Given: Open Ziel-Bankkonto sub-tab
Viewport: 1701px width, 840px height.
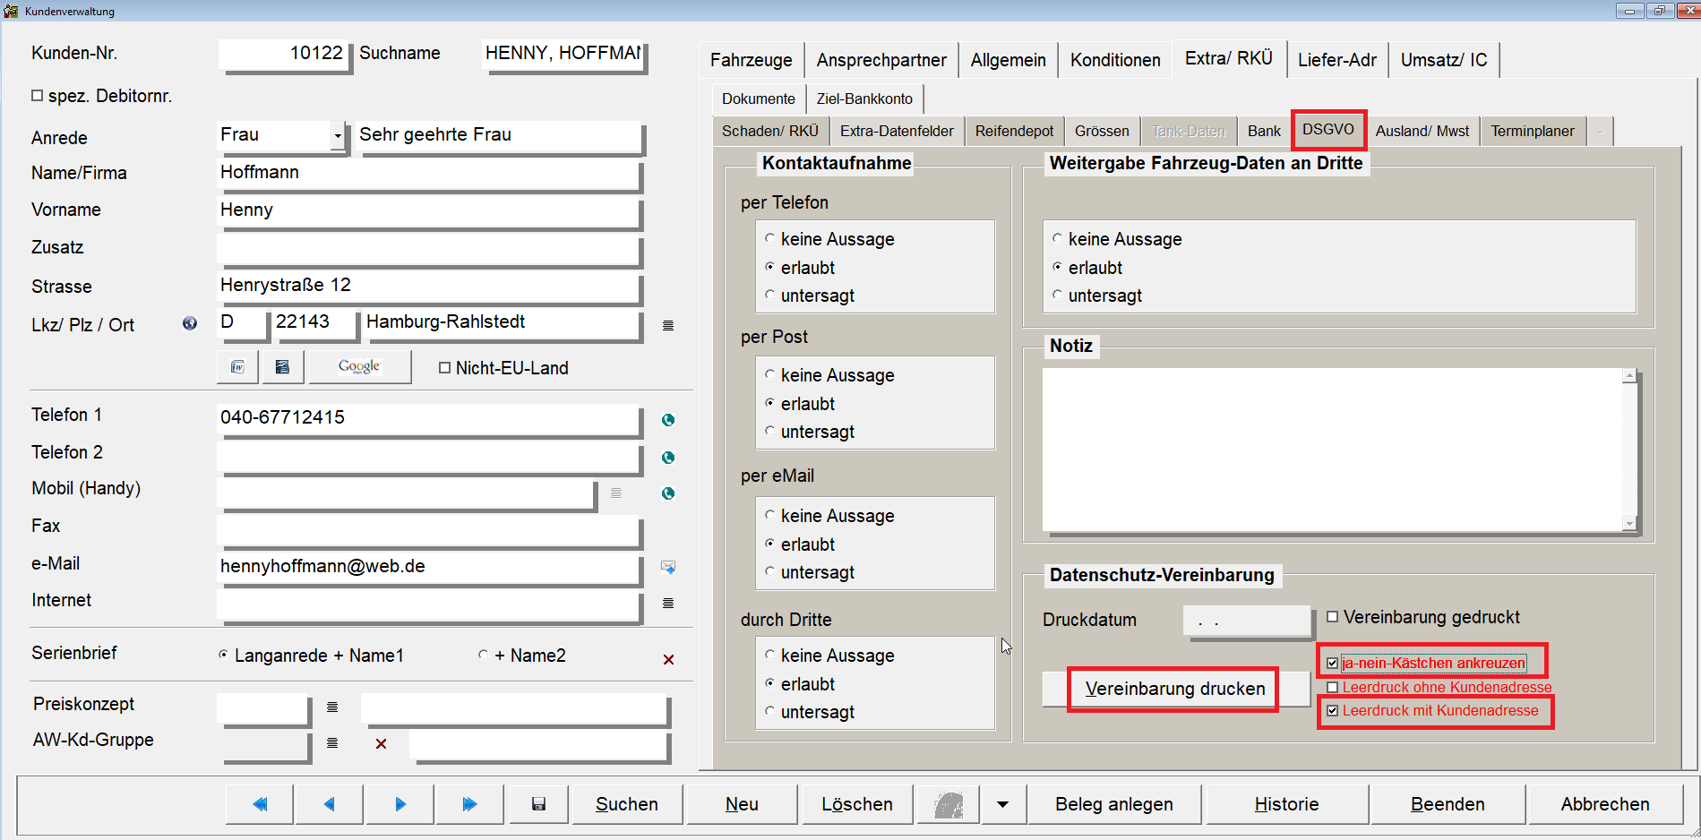Looking at the screenshot, I should (x=864, y=99).
